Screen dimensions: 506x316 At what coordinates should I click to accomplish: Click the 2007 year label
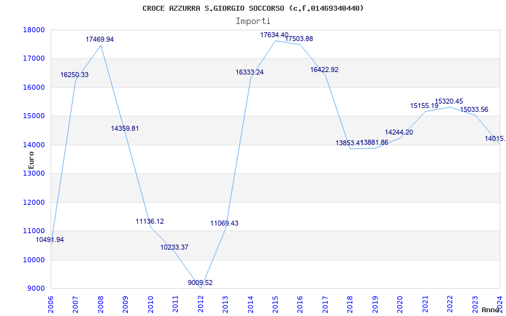(x=75, y=304)
